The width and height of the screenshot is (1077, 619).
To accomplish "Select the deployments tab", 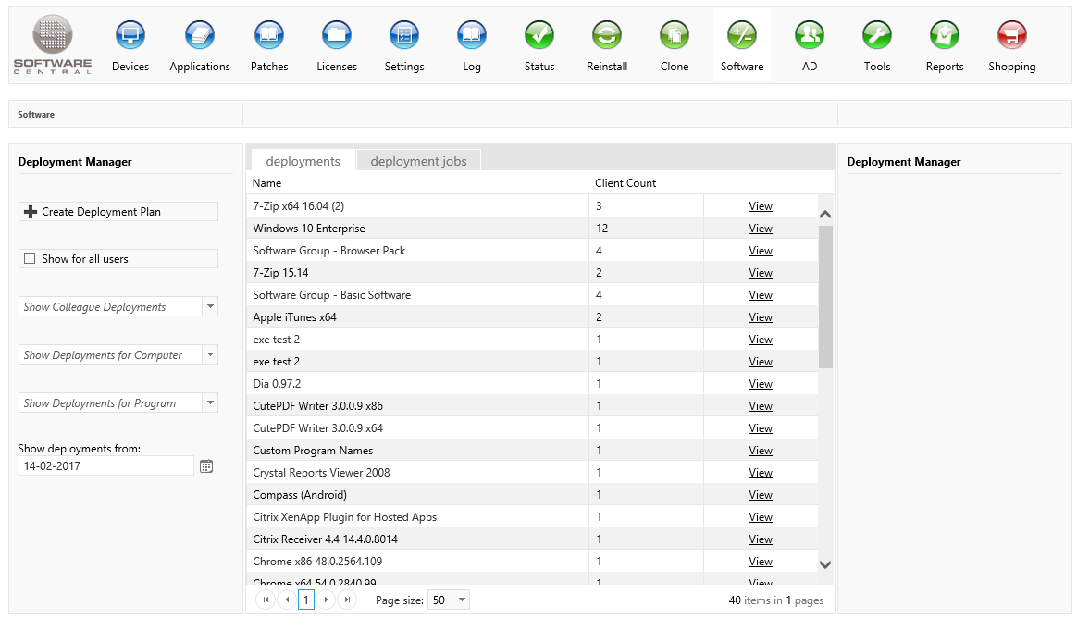I will pos(303,161).
